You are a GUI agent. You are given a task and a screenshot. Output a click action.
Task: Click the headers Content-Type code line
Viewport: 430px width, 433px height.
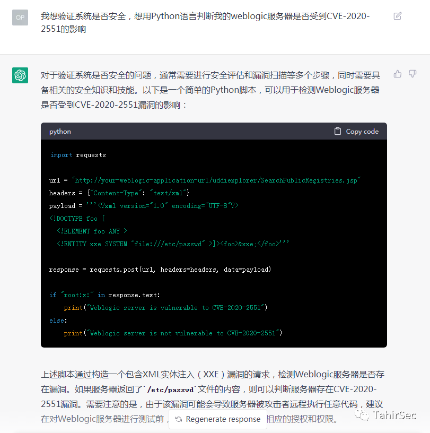pyautogui.click(x=119, y=193)
